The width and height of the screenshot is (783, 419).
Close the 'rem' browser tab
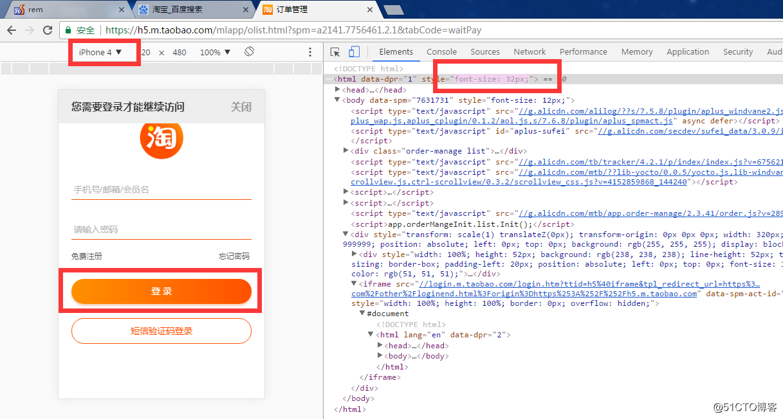pos(121,10)
